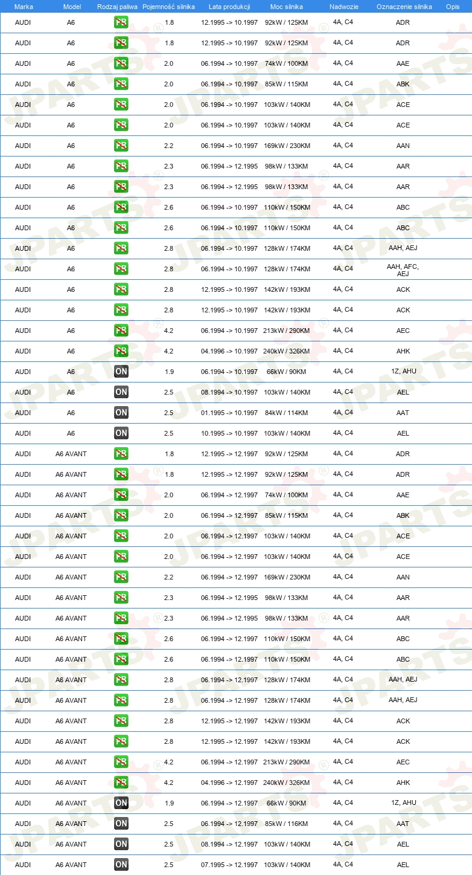Click the PB fuel icon in A6 AVANT AAE row

pos(121,495)
